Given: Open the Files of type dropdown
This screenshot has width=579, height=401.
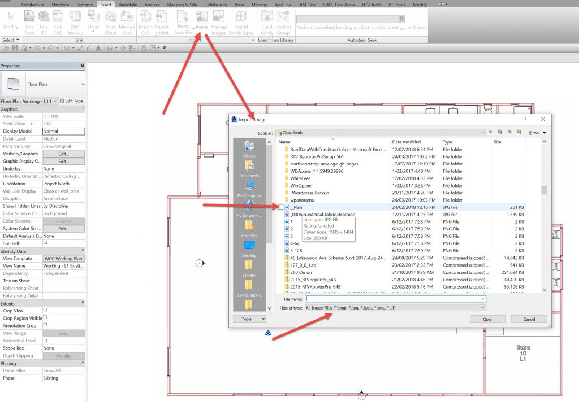Looking at the screenshot, I should click(x=482, y=308).
